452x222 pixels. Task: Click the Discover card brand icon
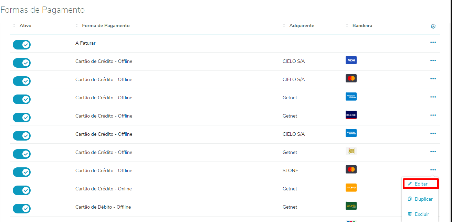pos(351,188)
